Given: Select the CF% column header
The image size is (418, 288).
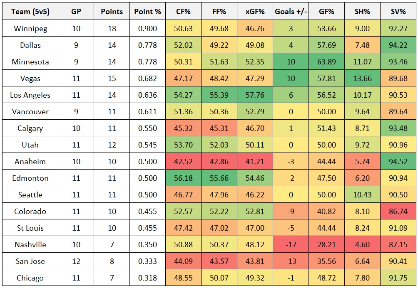Looking at the screenshot, I should point(184,12).
